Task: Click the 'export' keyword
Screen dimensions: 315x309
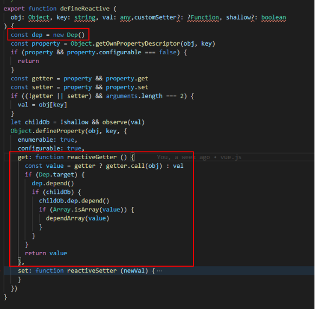Action: 14,9
